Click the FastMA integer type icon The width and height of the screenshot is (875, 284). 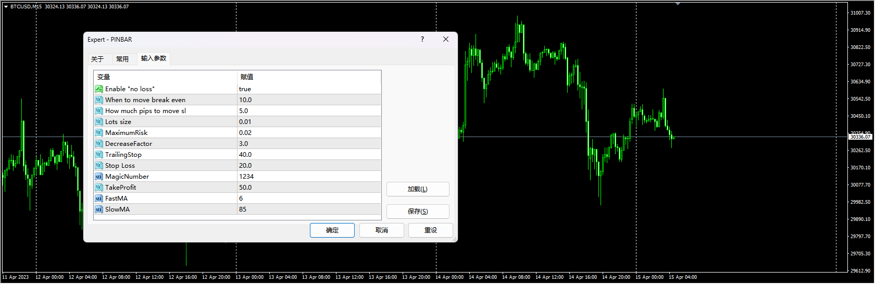(99, 199)
